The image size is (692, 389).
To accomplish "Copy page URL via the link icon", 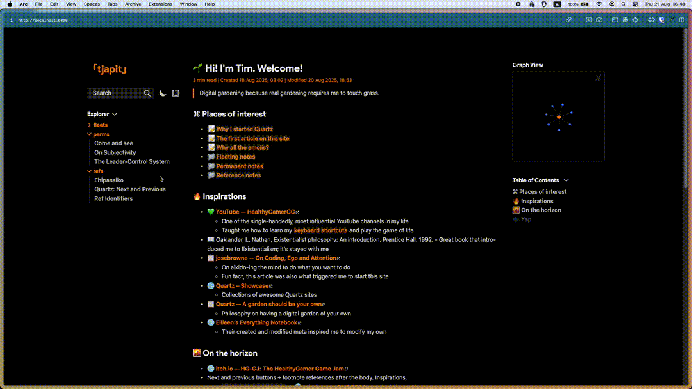I will point(568,20).
